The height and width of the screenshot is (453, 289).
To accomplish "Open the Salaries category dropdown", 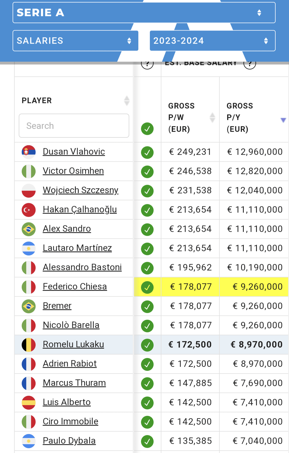I will [x=75, y=41].
